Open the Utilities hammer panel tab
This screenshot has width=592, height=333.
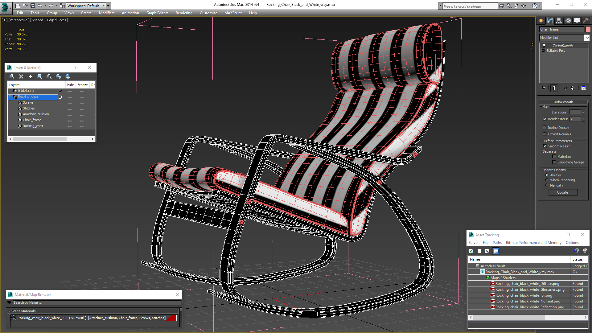point(586,21)
